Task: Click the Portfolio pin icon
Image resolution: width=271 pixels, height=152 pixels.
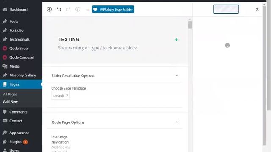Action: [x=5, y=30]
